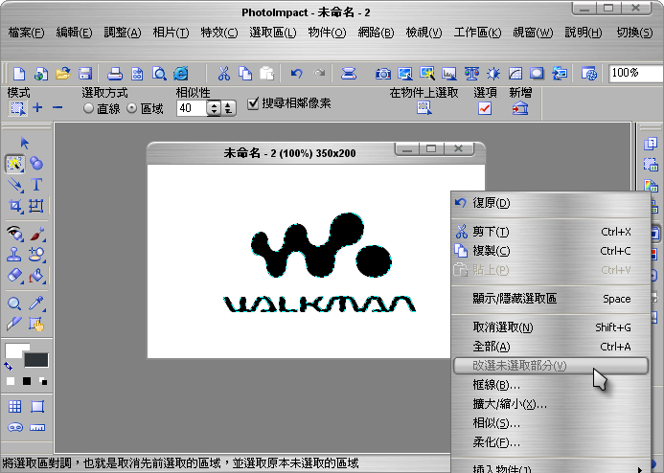The width and height of the screenshot is (664, 473).
Task: Save with the floppy disk icon
Action: point(85,74)
